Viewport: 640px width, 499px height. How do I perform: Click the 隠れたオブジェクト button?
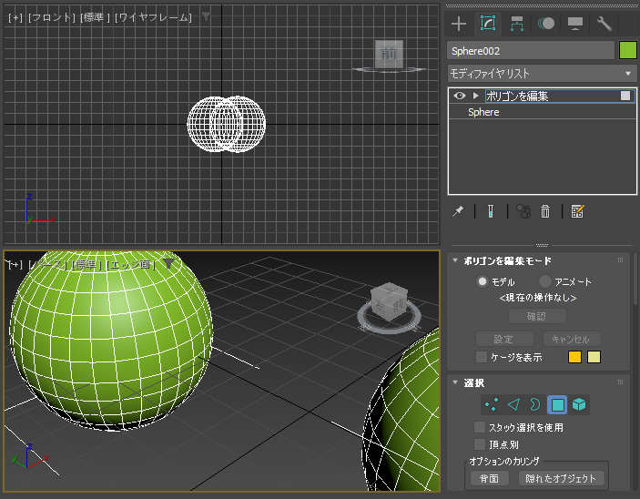(561, 478)
